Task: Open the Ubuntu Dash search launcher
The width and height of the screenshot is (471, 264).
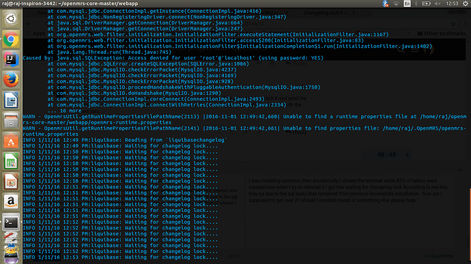Action: (11, 18)
